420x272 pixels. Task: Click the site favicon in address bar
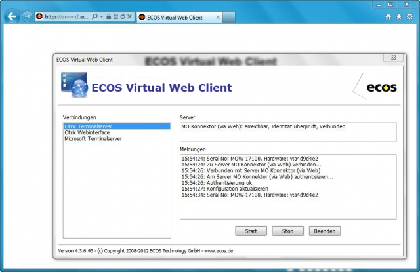[39, 16]
